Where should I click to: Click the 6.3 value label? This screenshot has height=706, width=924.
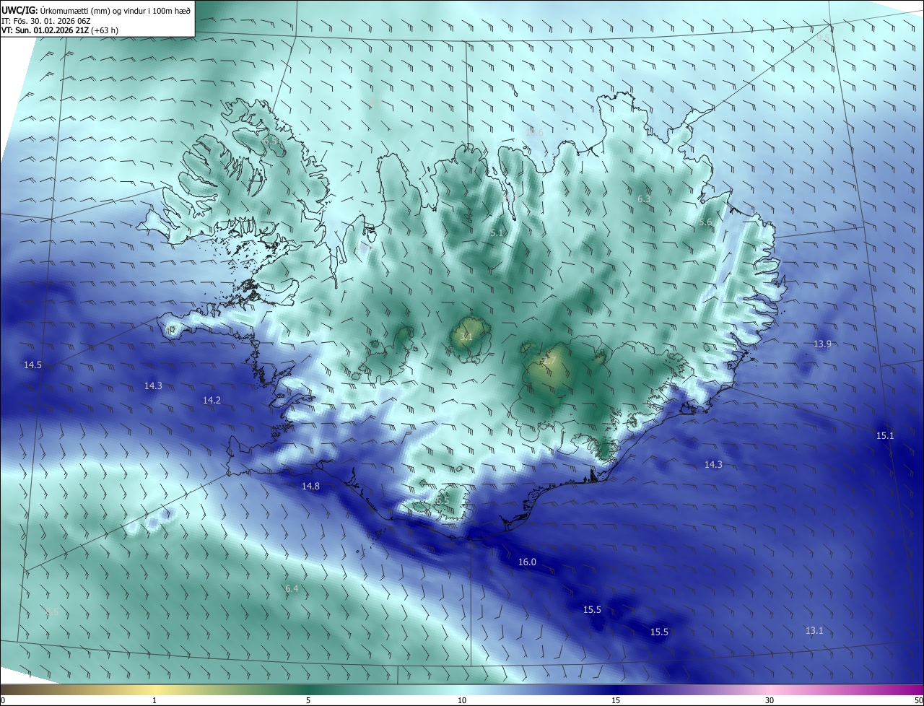(x=644, y=199)
